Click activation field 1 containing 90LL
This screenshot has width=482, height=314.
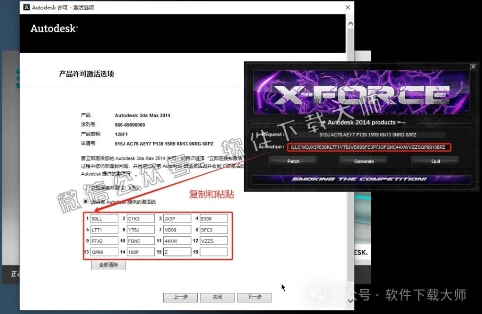pyautogui.click(x=104, y=218)
